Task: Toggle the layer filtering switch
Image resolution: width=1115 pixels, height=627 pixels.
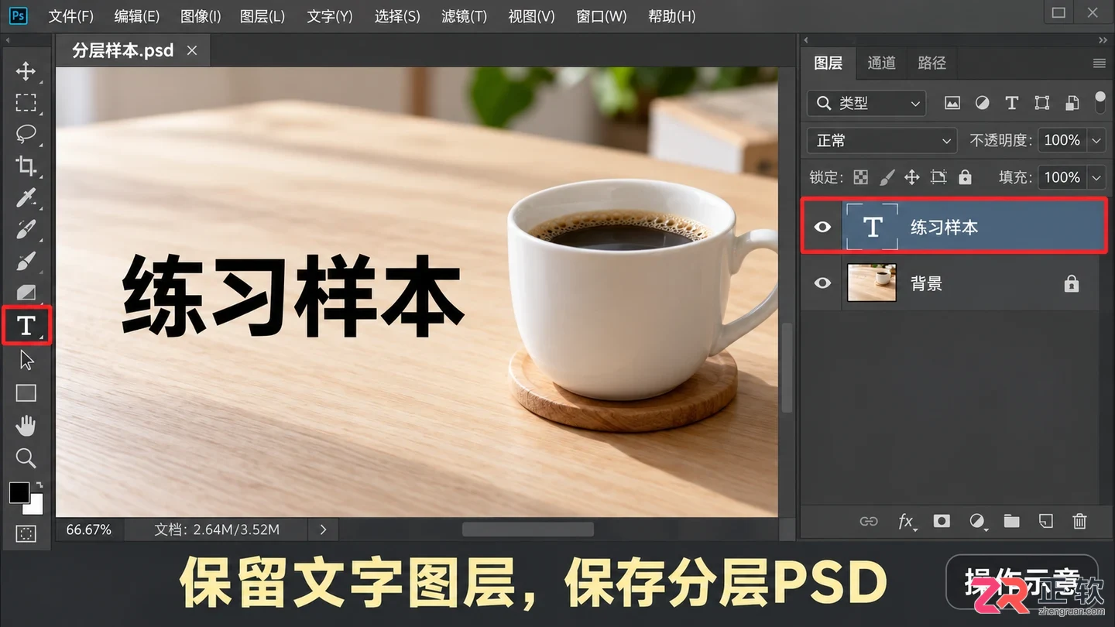Action: point(1100,102)
